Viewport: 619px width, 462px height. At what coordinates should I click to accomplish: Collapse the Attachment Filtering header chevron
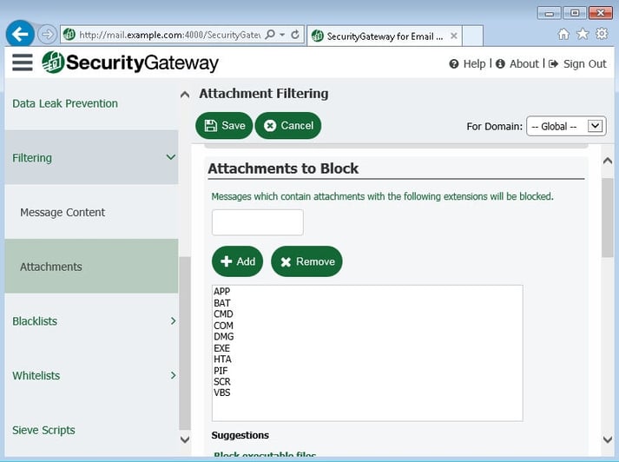tap(185, 95)
